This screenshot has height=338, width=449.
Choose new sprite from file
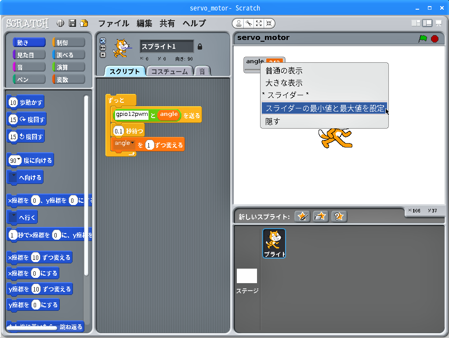point(320,216)
